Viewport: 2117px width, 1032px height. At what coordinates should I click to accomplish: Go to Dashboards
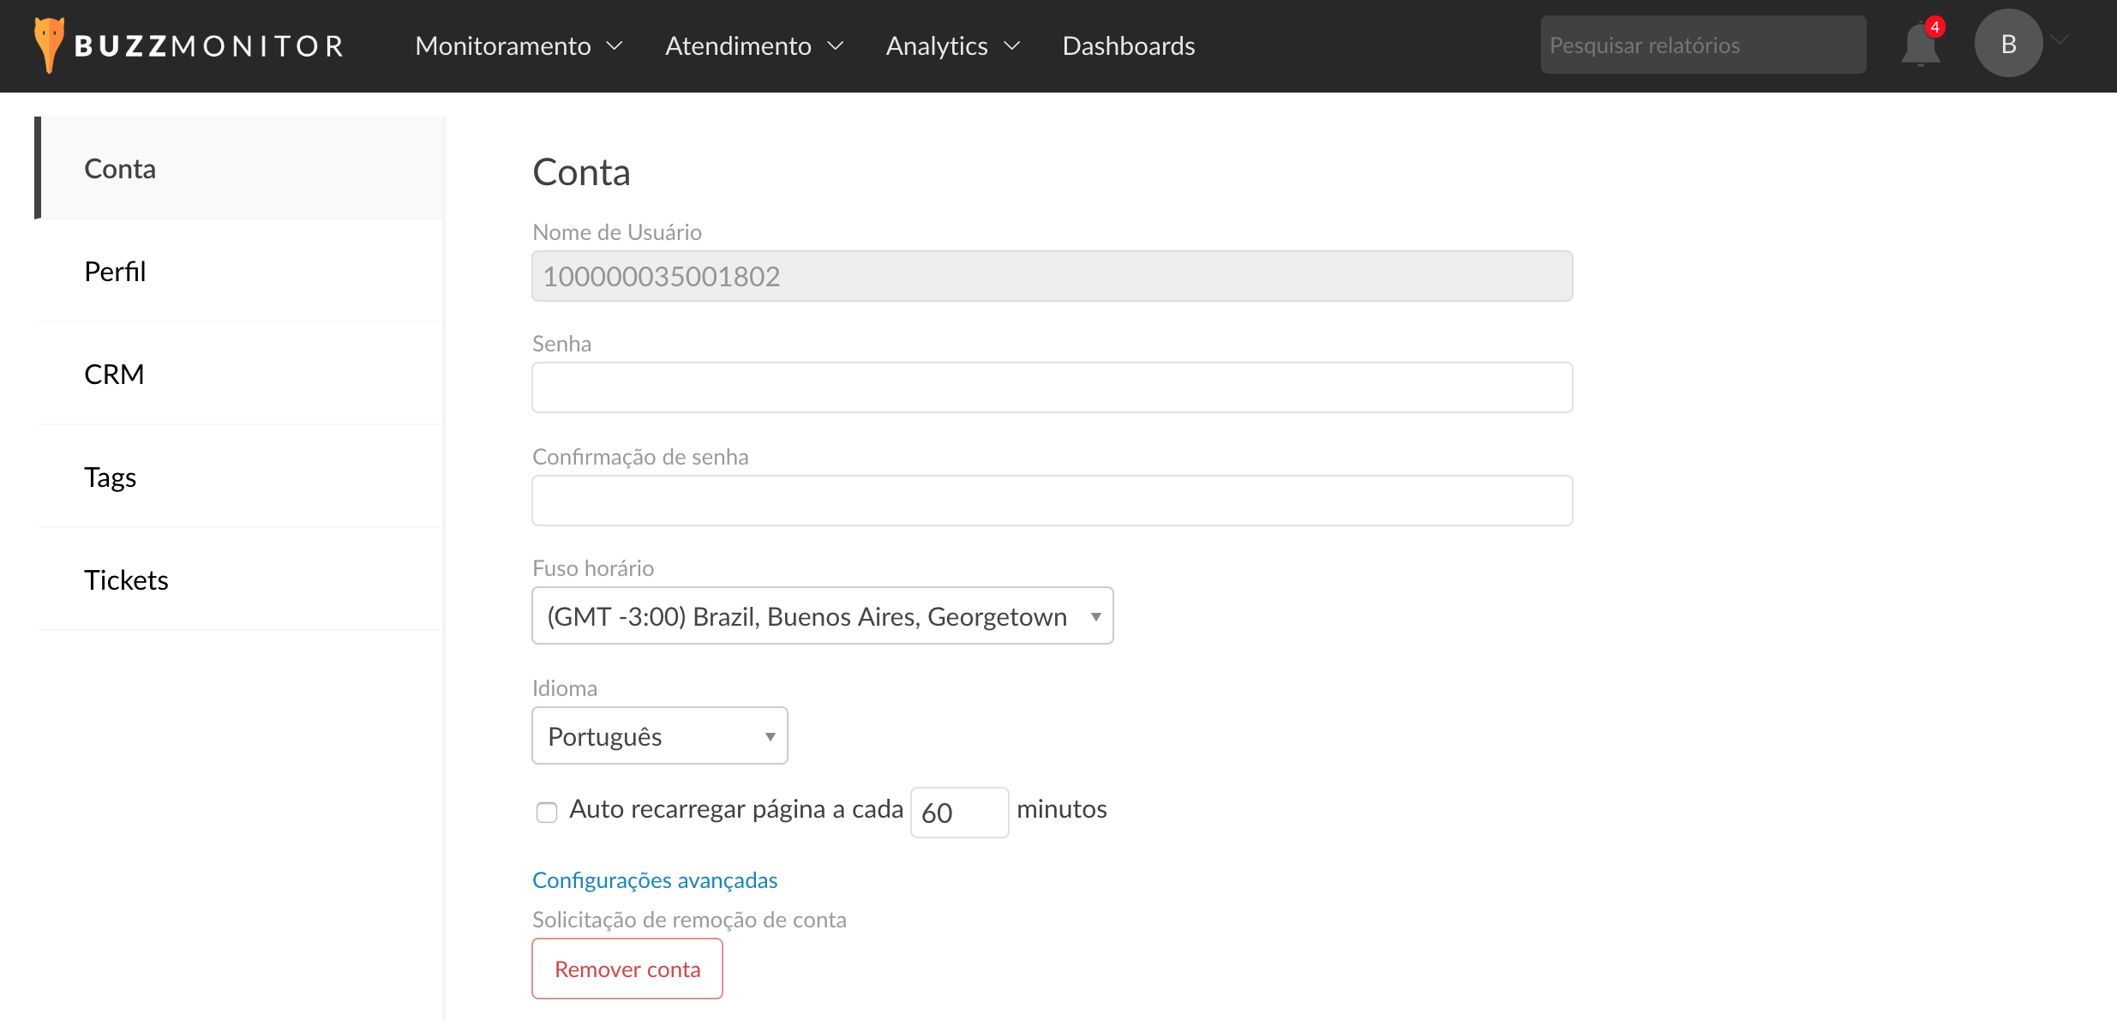[x=1128, y=46]
